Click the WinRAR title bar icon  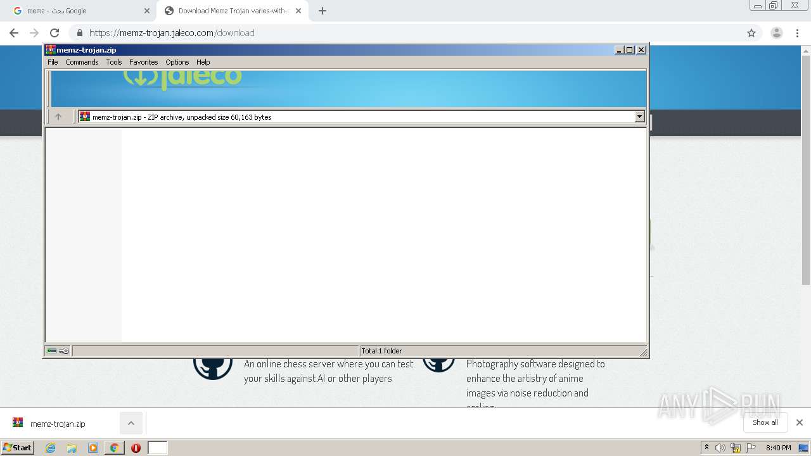[x=51, y=50]
